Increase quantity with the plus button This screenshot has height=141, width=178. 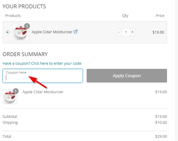(132, 32)
